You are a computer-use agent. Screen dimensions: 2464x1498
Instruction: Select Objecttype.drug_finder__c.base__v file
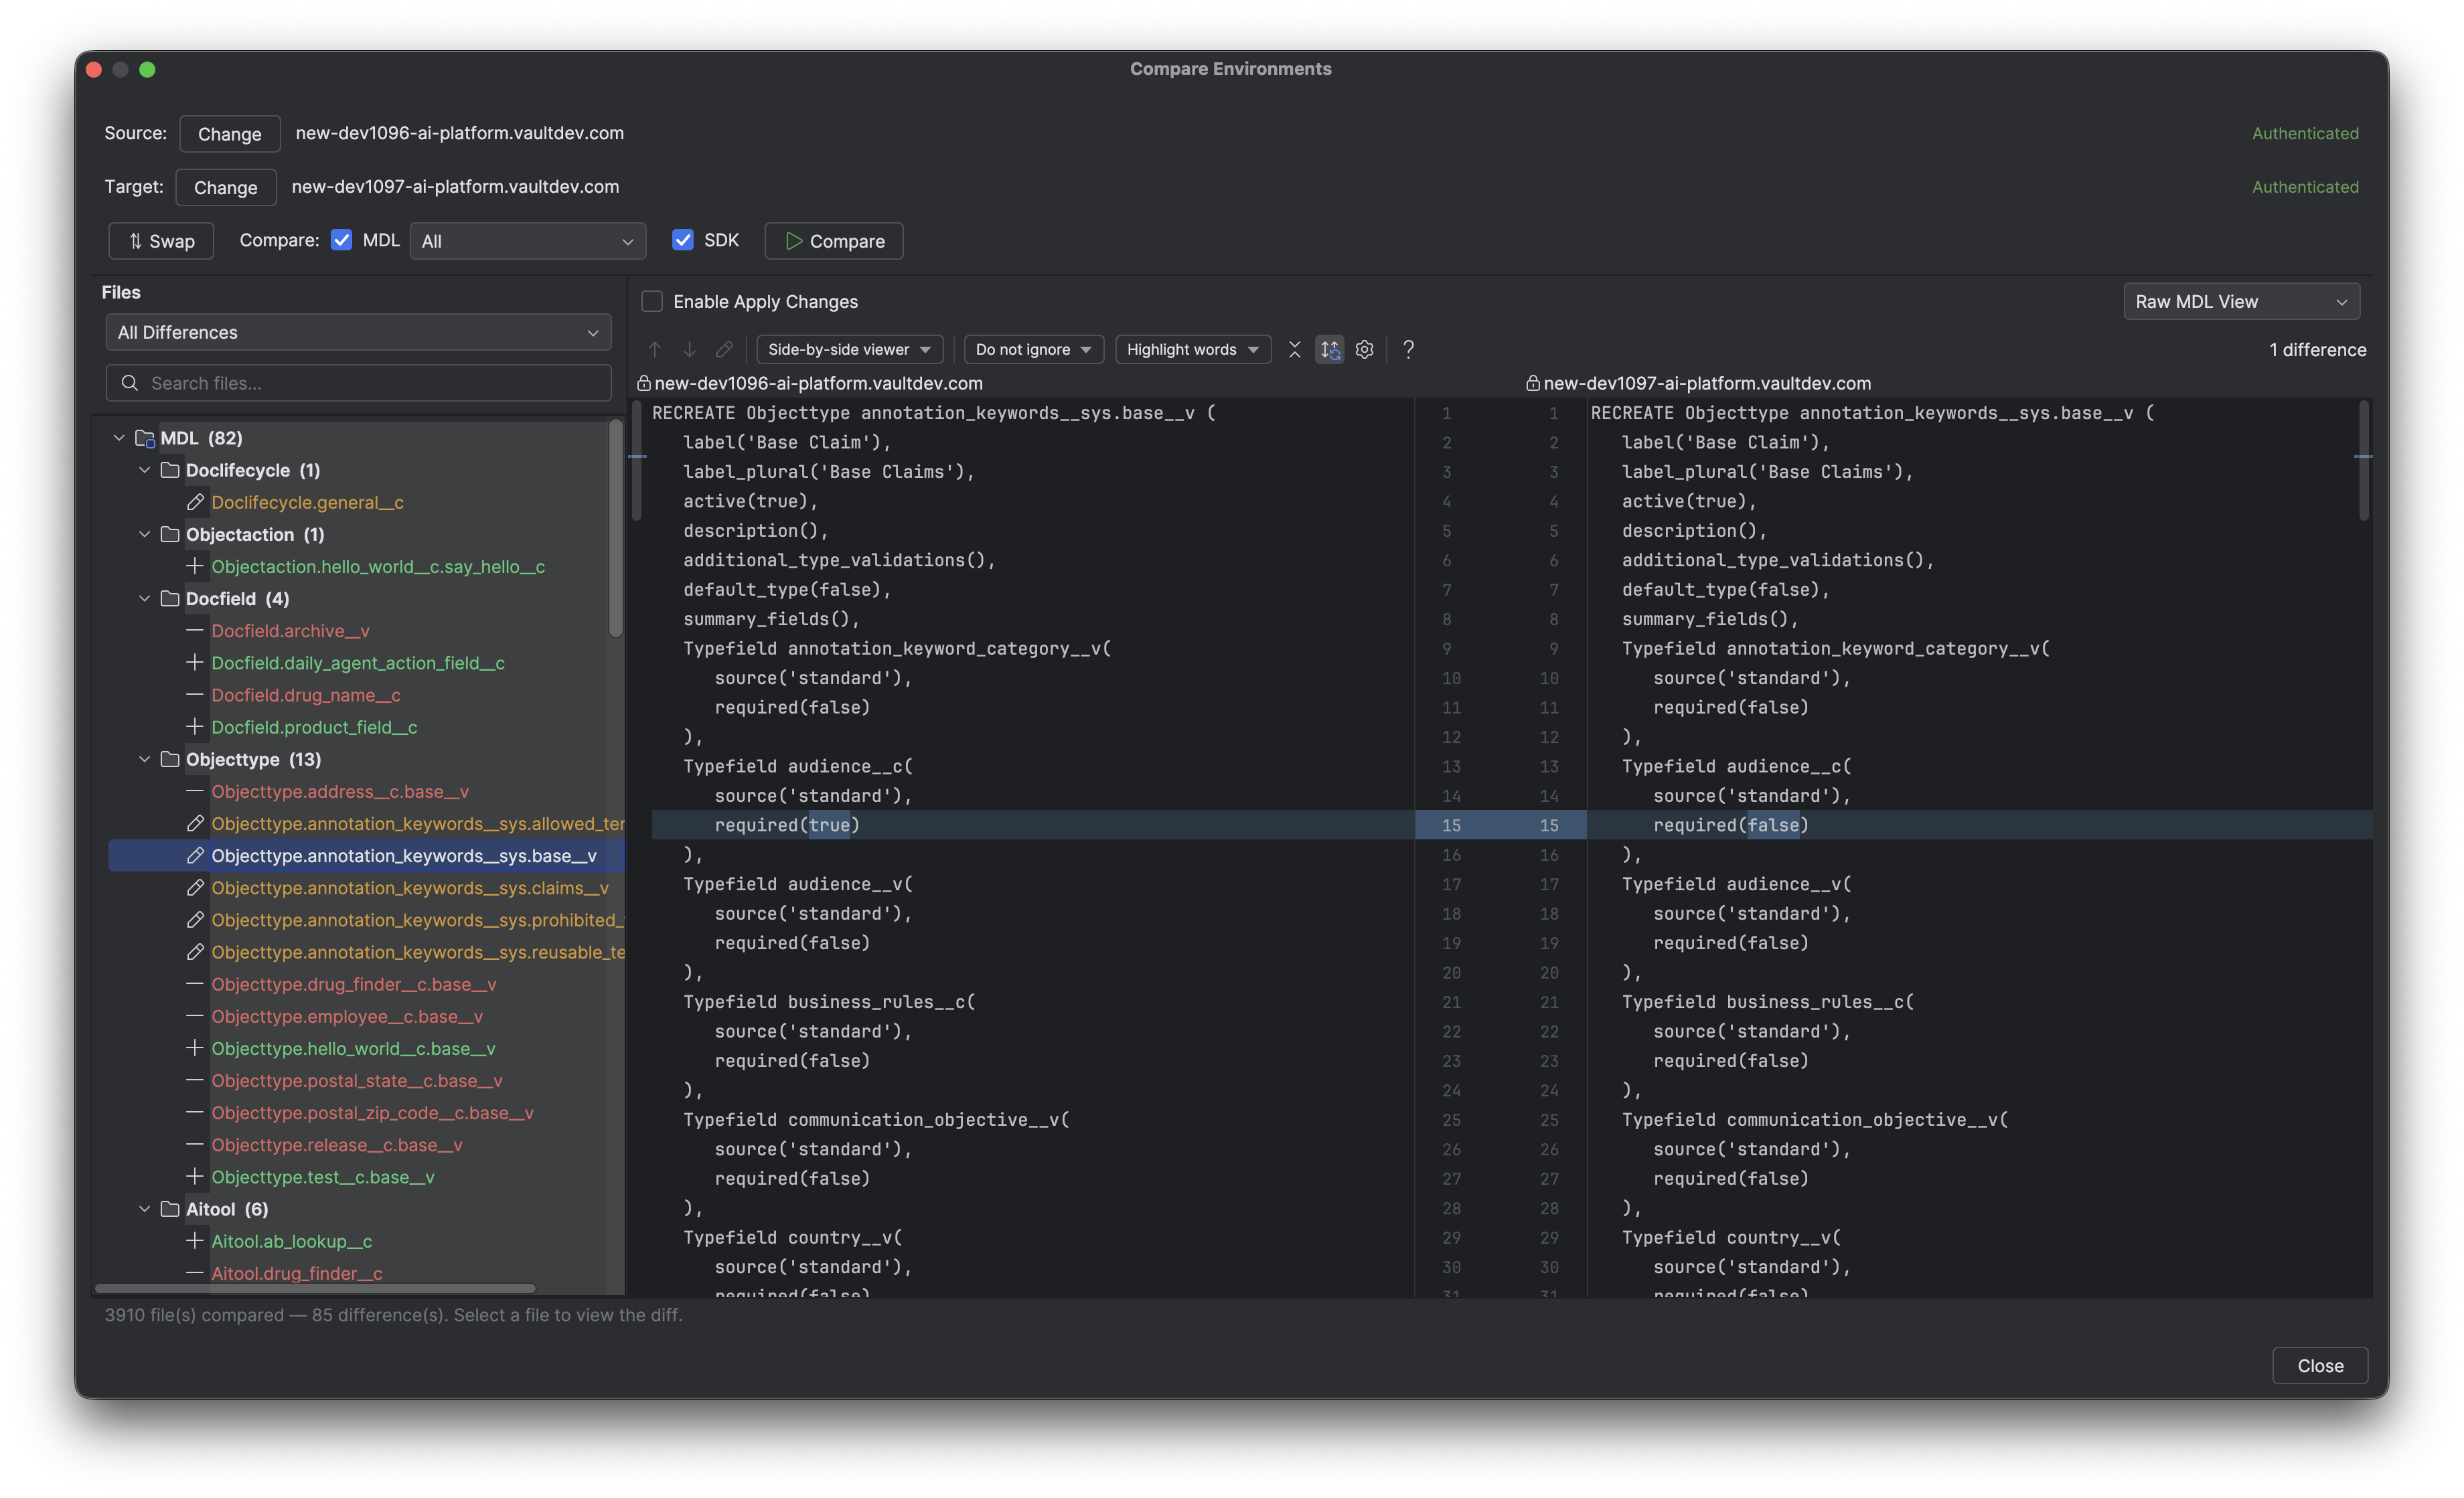(354, 984)
